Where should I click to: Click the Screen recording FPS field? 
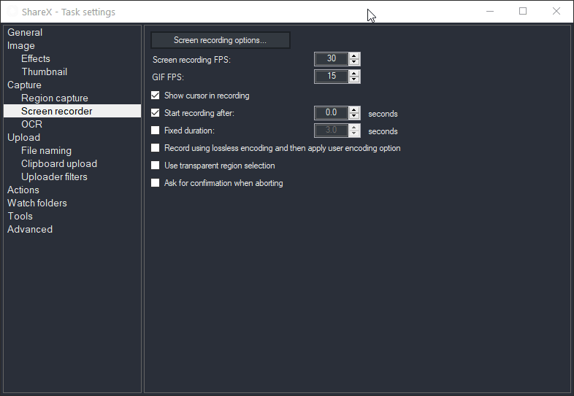(x=332, y=59)
